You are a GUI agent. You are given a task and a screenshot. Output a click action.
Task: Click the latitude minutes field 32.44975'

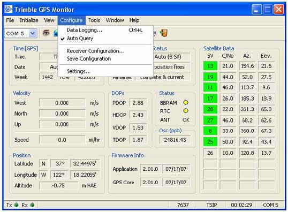[x=85, y=163]
